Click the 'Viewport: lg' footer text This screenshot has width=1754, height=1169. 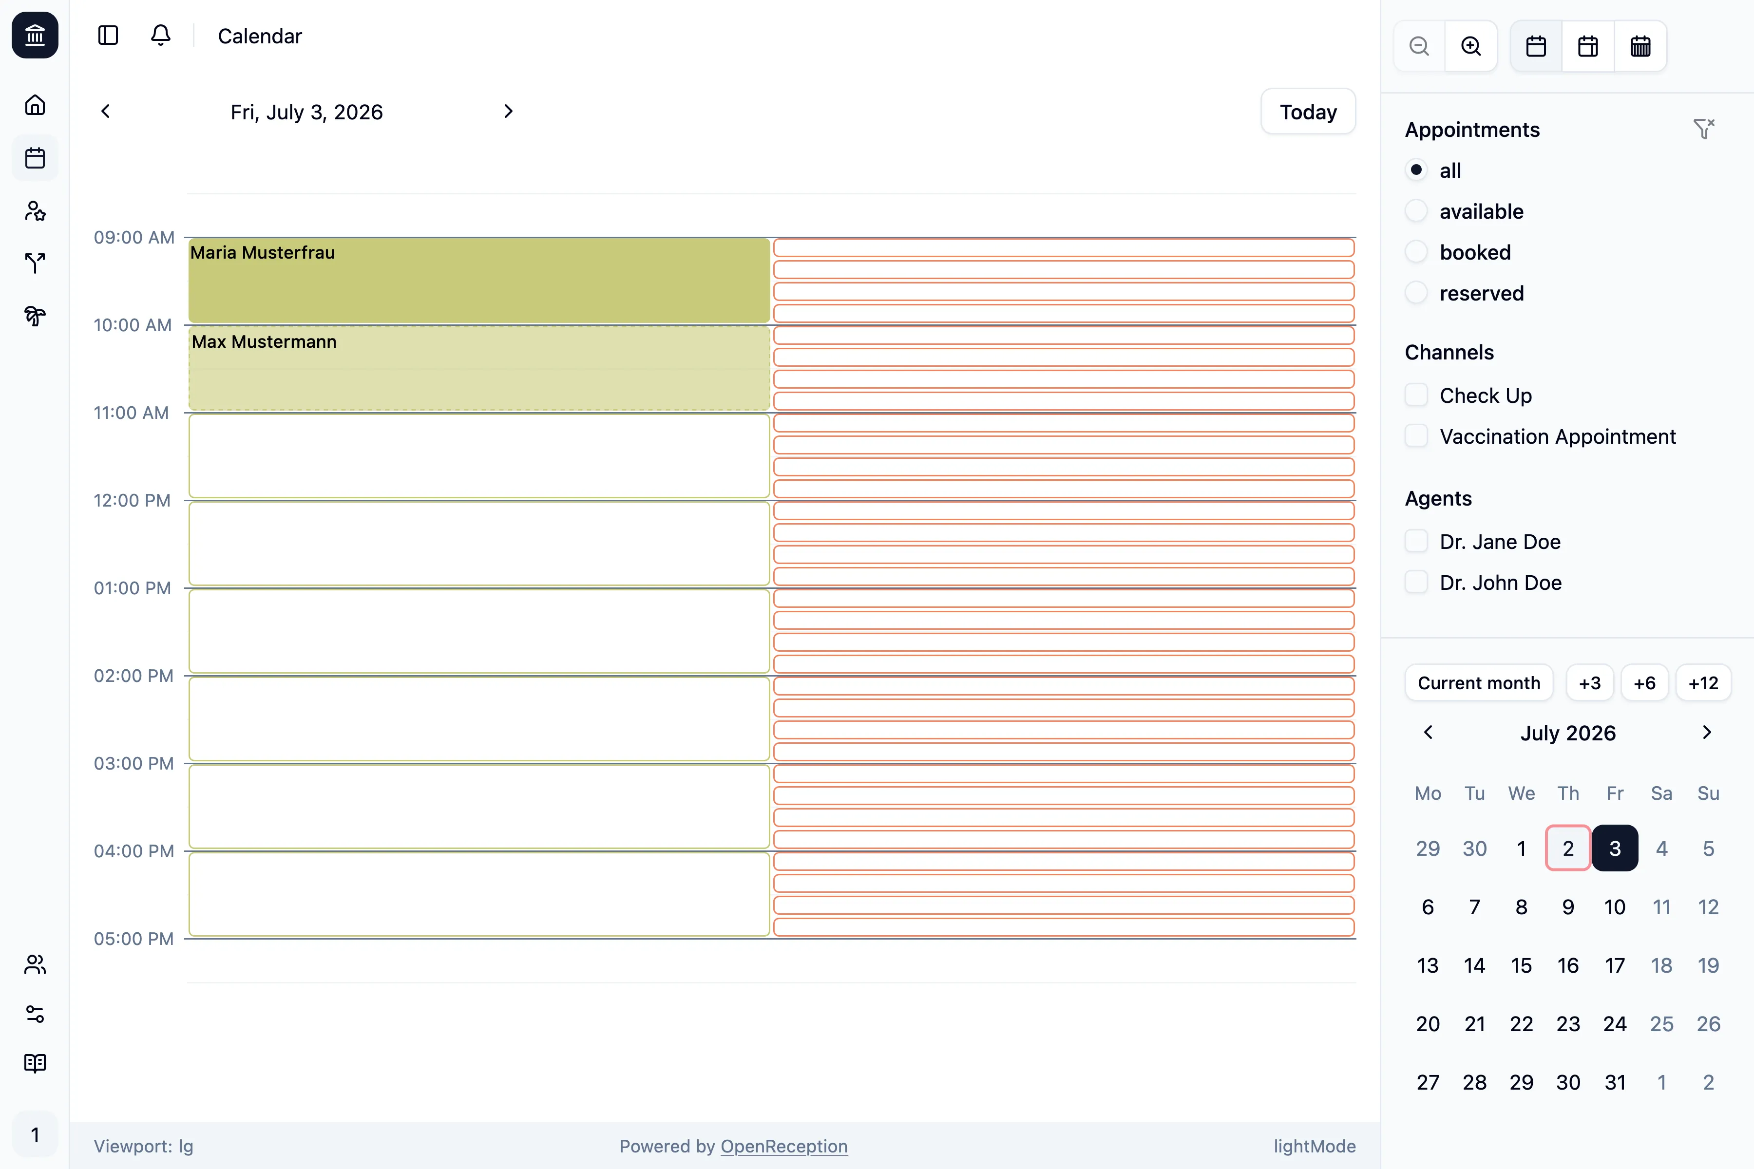click(x=143, y=1146)
